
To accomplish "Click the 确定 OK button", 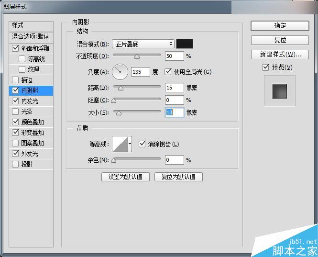I will tap(280, 26).
